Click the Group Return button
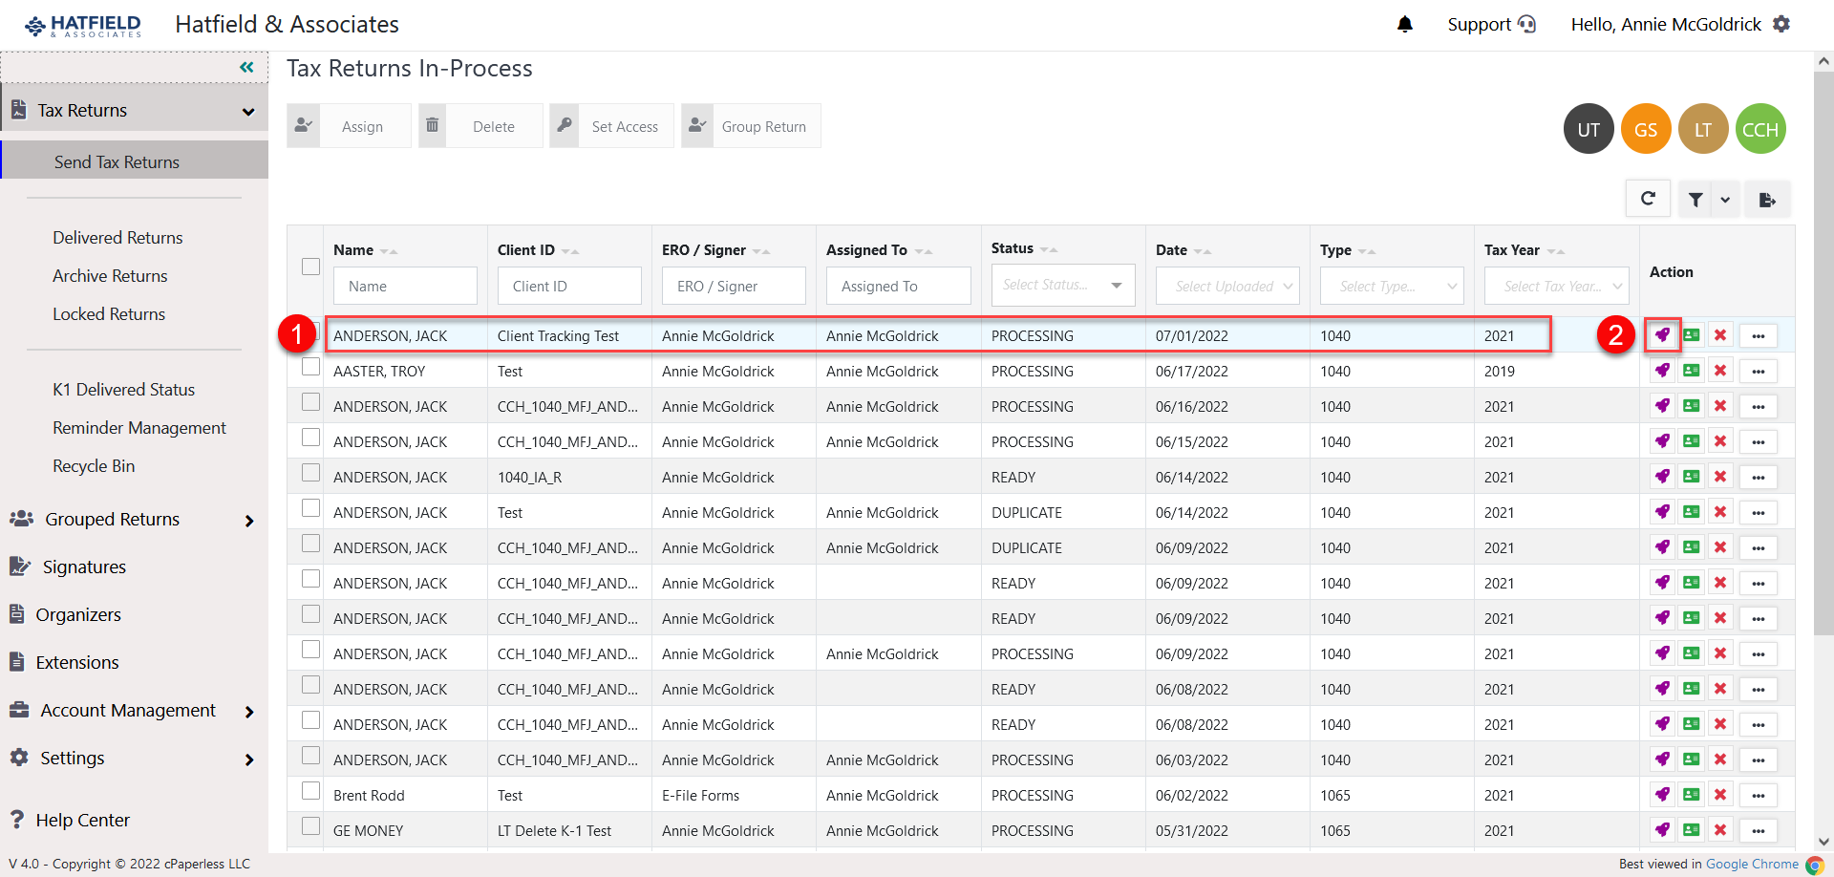This screenshot has height=877, width=1834. [x=763, y=125]
